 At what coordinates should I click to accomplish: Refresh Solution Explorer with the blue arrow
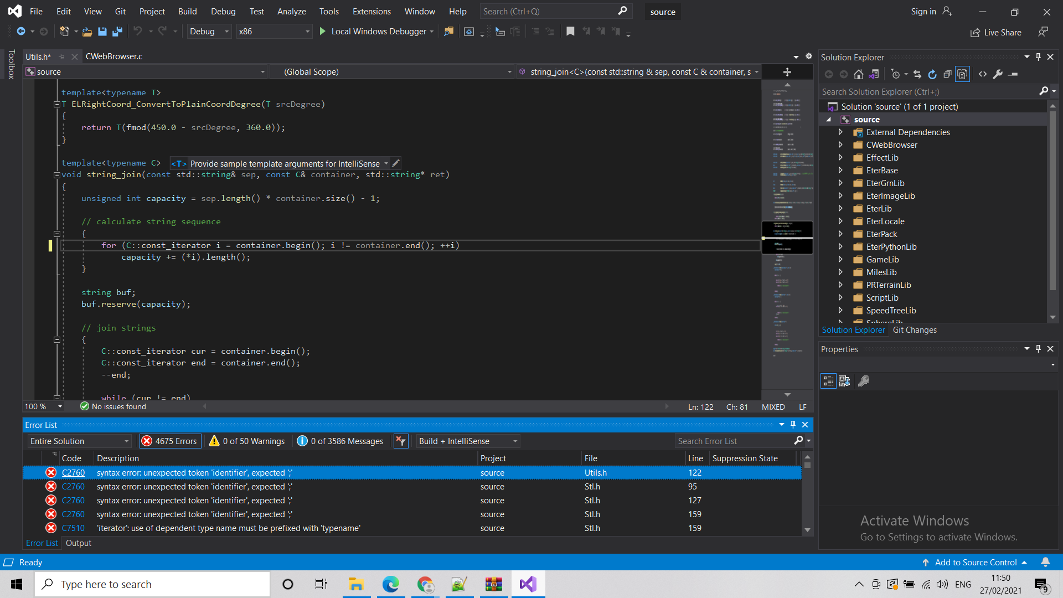point(932,74)
